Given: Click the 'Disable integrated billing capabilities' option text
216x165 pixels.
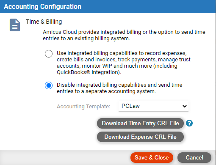Looking at the screenshot, I should pos(119,88).
